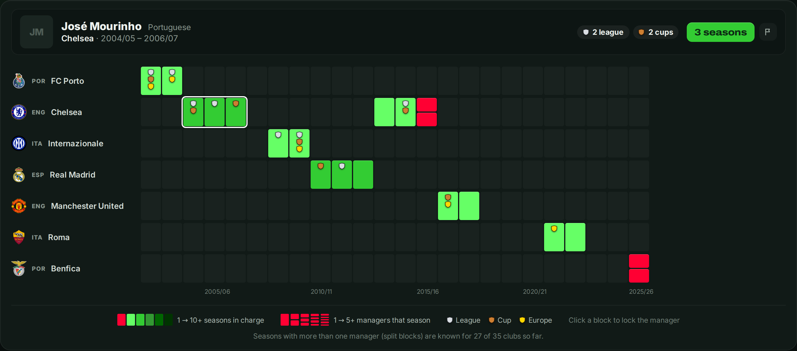Click the shield icon in 2 league badge
The width and height of the screenshot is (797, 351).
pos(586,32)
